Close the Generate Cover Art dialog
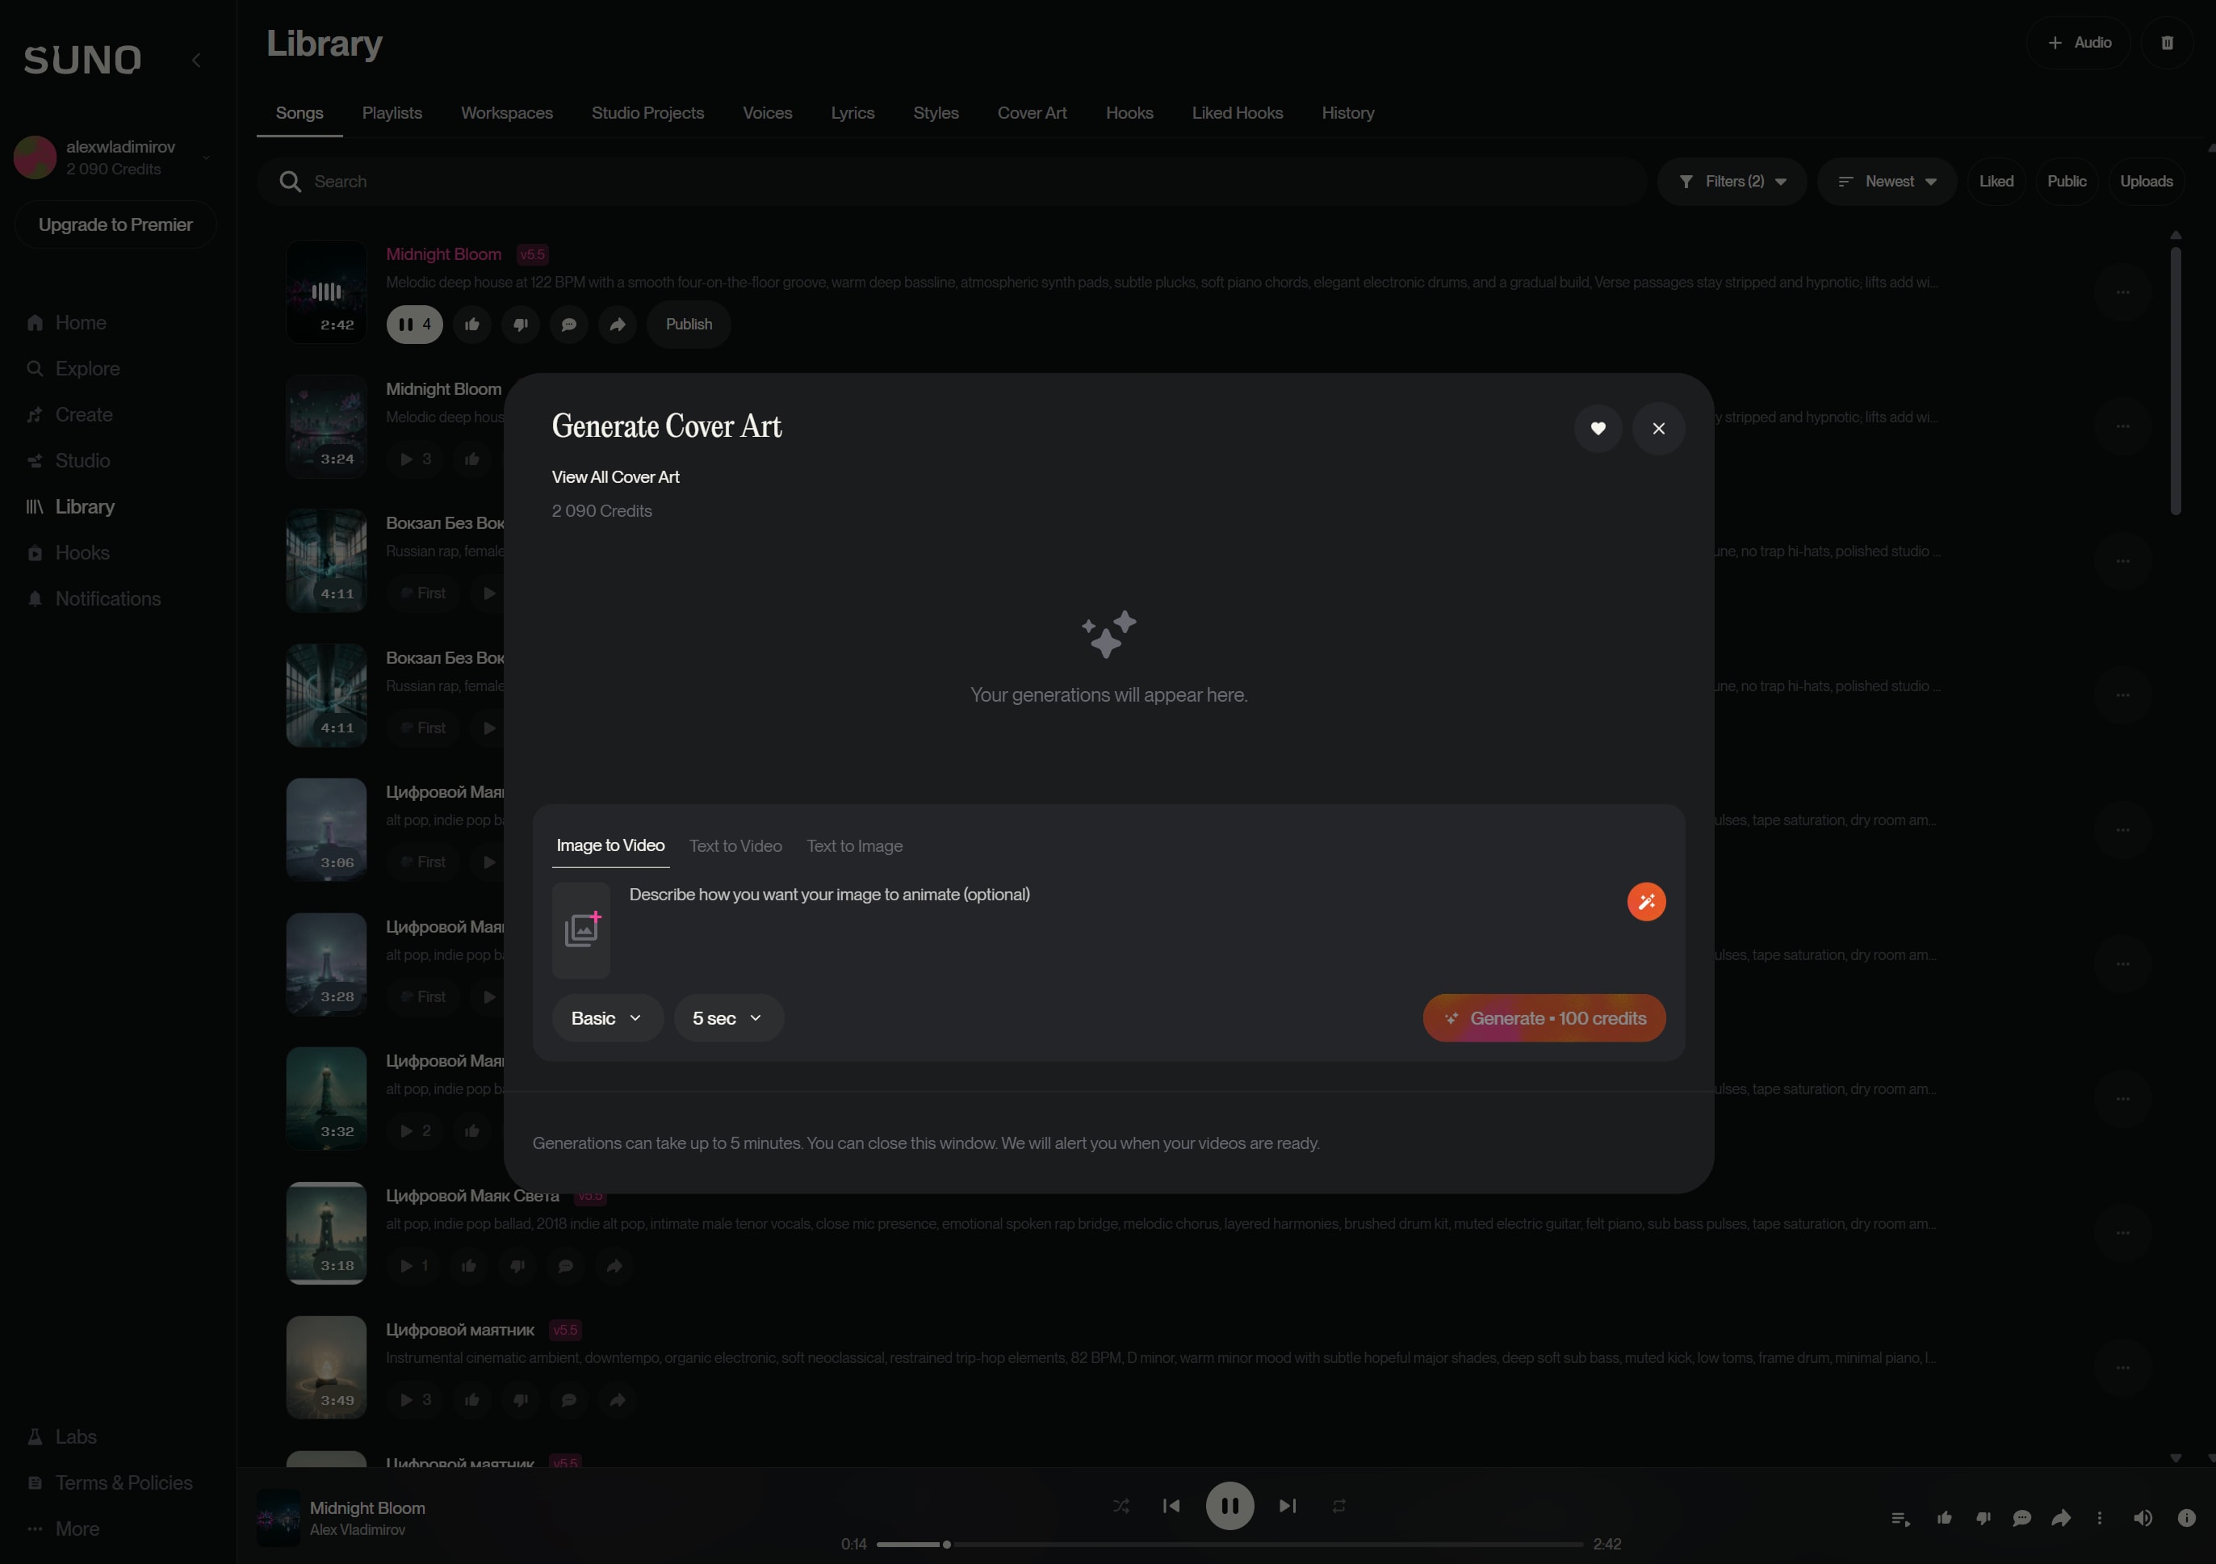Image resolution: width=2216 pixels, height=1564 pixels. click(x=1659, y=428)
